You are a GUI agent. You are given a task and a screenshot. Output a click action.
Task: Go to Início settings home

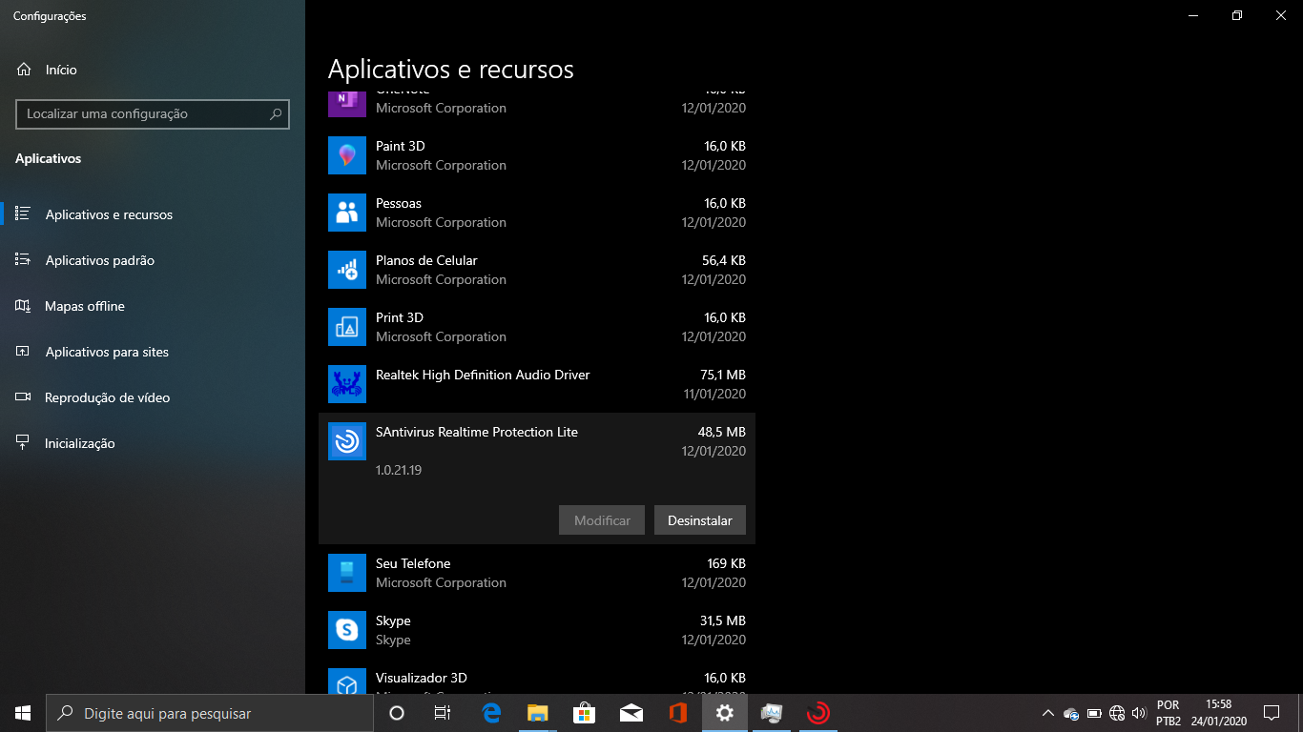[x=153, y=70]
